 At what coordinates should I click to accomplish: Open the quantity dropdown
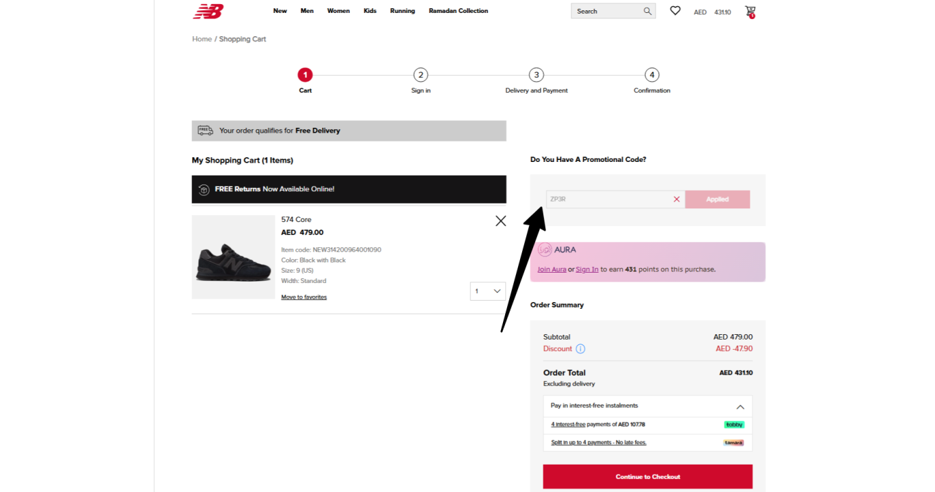(x=488, y=291)
